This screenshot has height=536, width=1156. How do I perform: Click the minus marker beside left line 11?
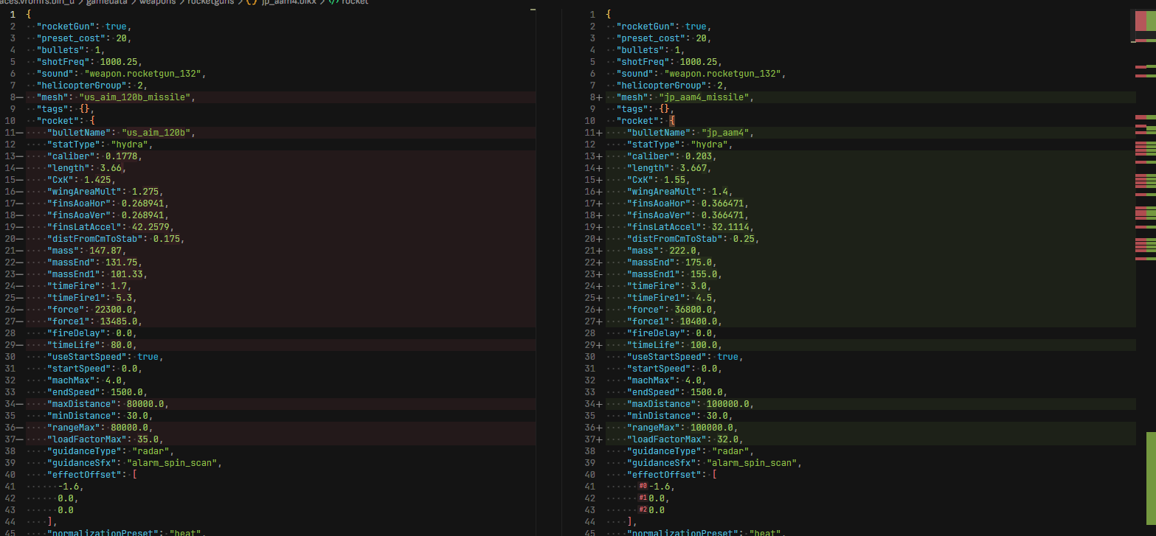(18, 133)
